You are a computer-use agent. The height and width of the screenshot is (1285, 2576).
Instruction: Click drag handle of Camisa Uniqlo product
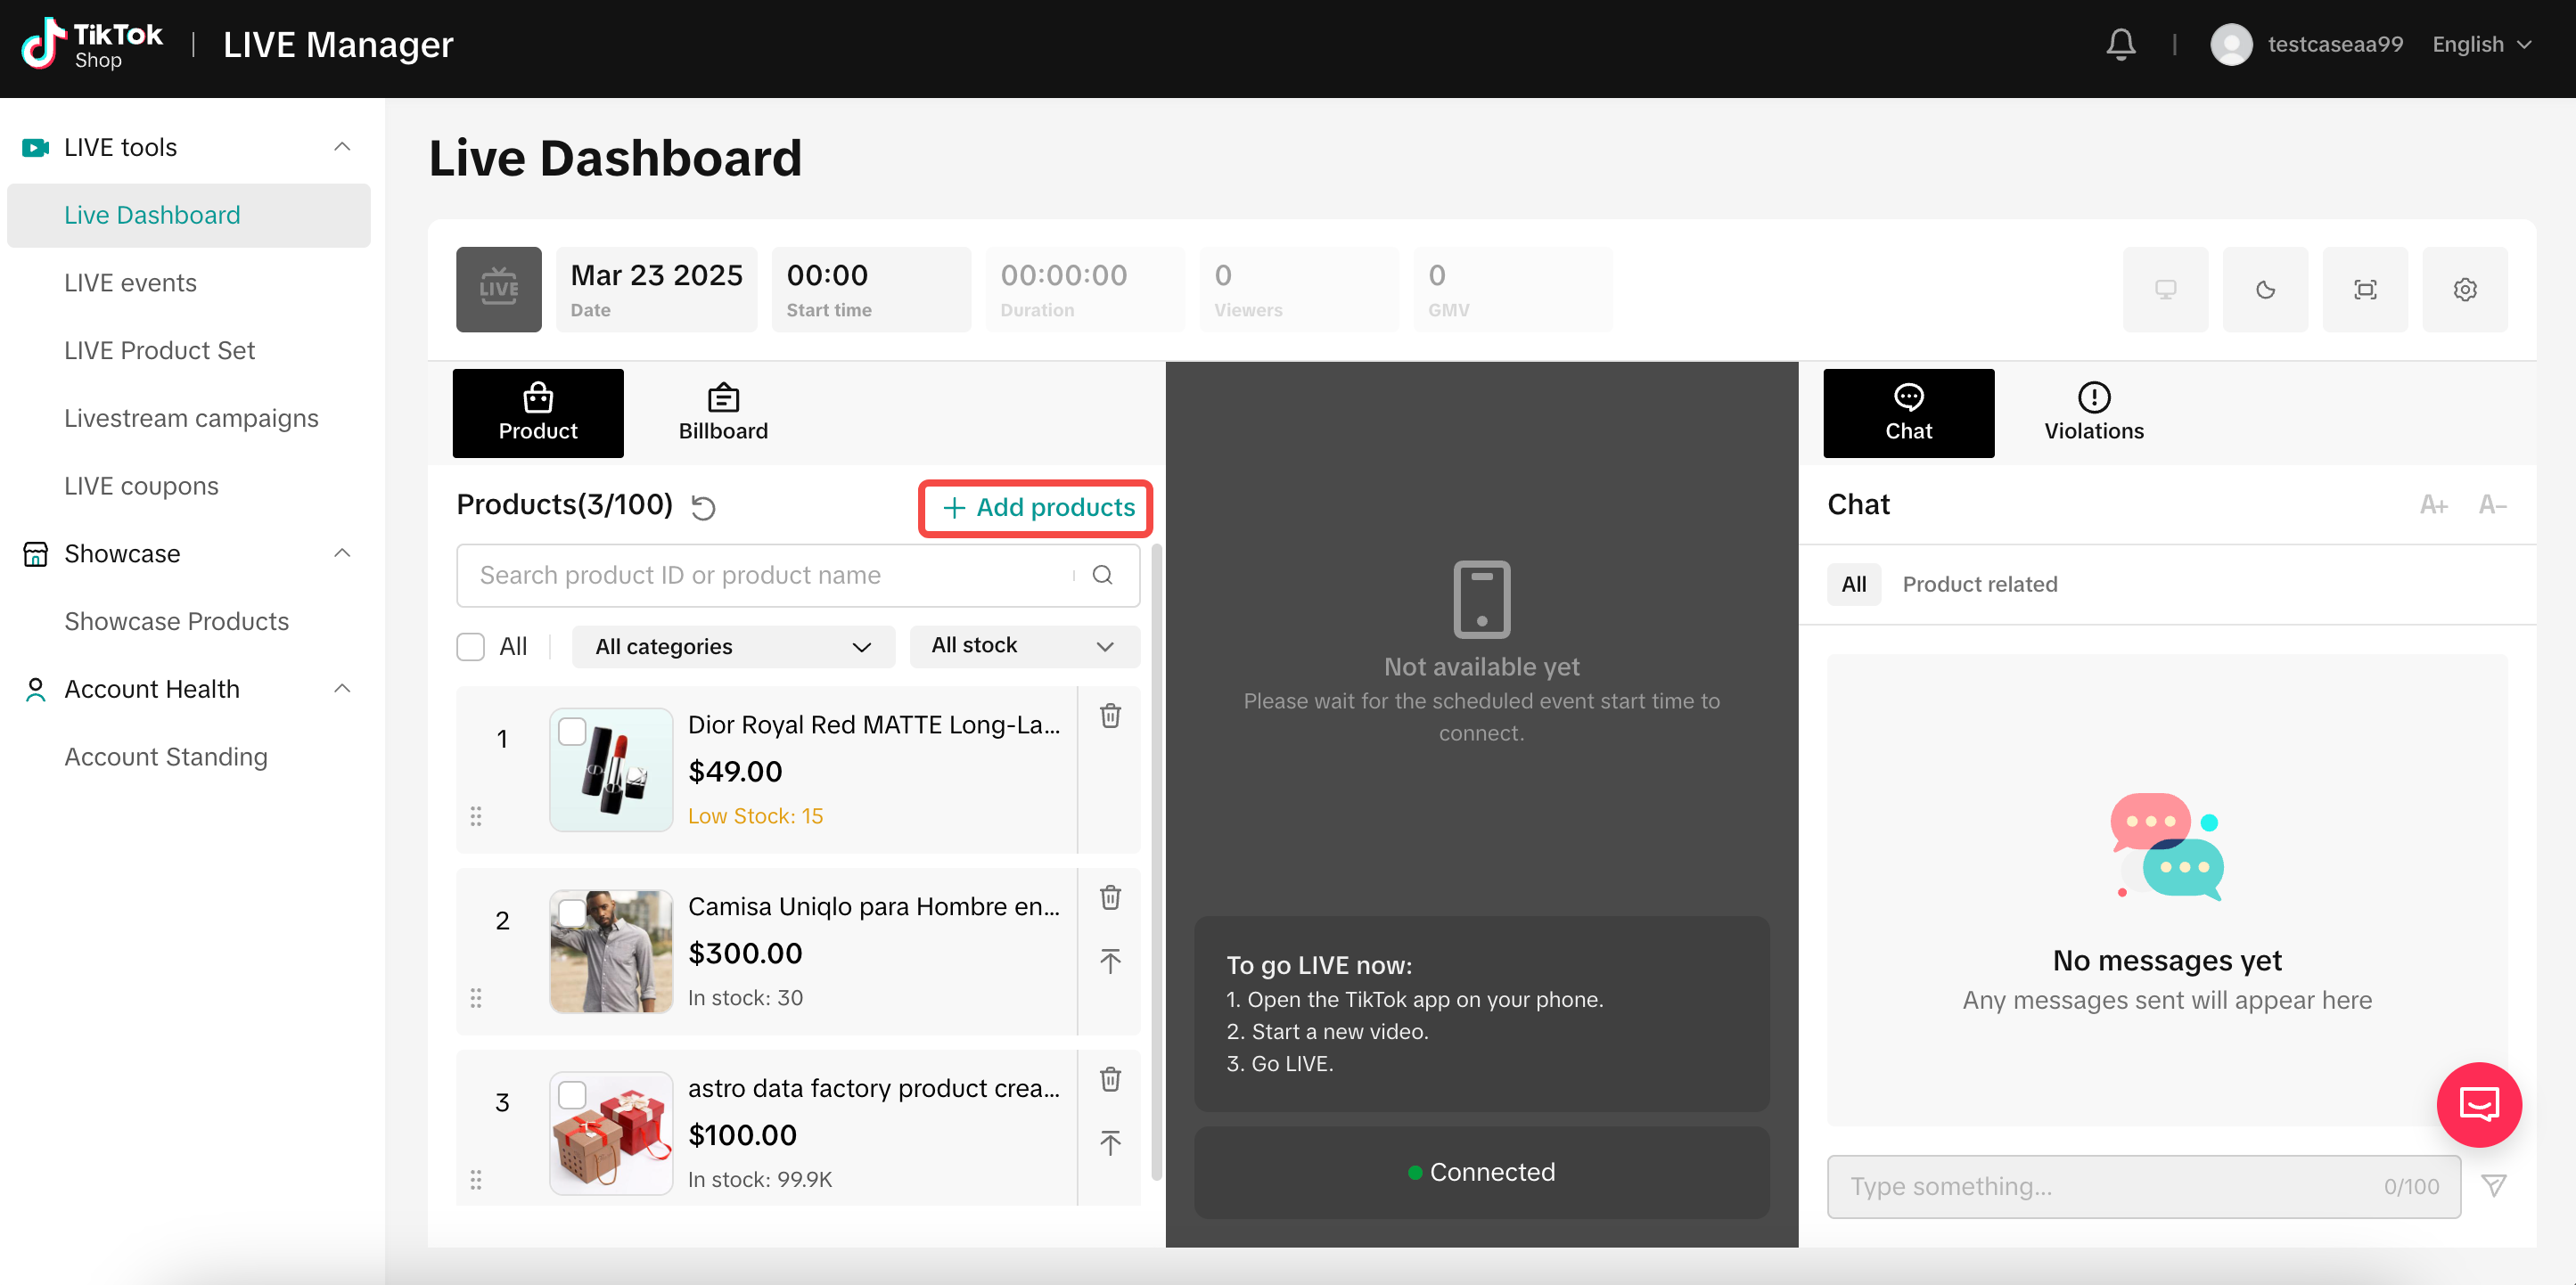click(x=476, y=998)
